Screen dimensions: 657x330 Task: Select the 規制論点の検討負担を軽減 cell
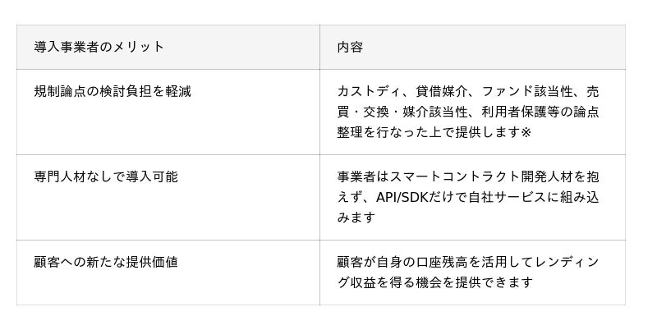pos(168,112)
